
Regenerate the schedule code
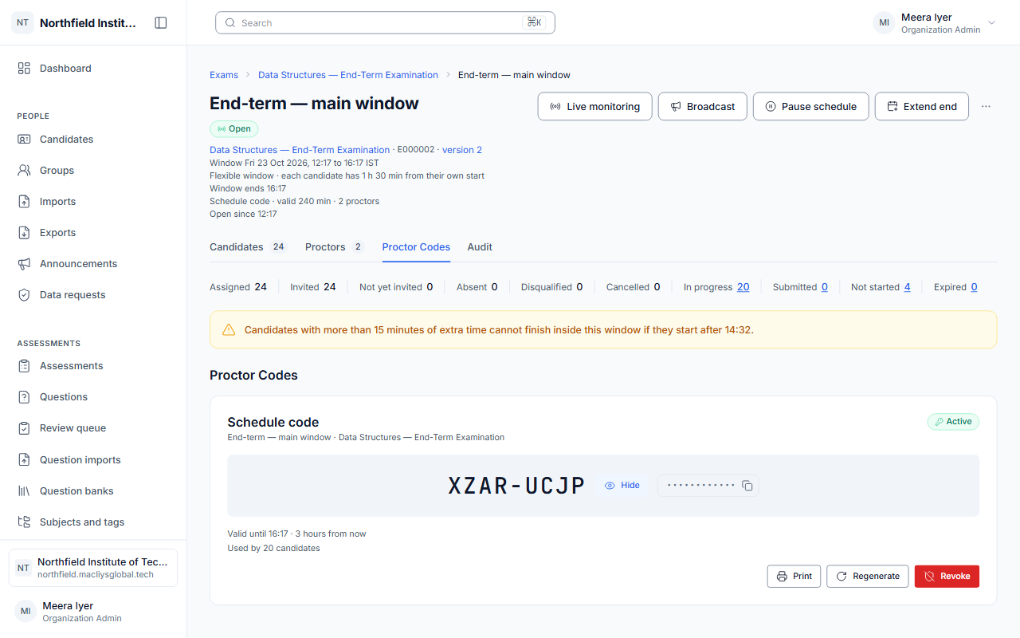click(x=868, y=577)
